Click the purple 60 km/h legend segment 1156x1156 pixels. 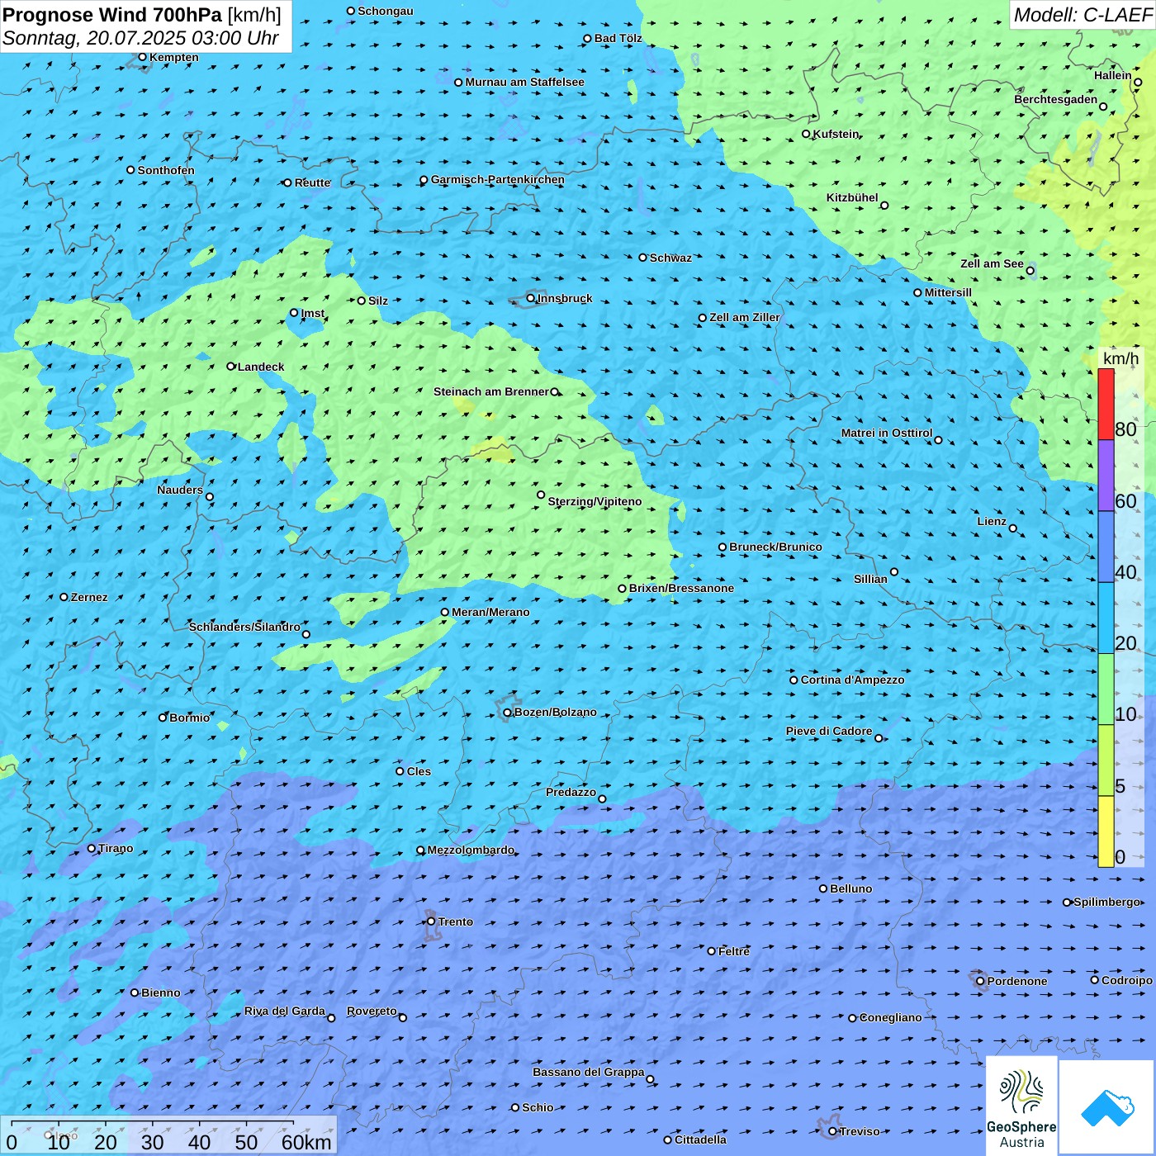1106,476
